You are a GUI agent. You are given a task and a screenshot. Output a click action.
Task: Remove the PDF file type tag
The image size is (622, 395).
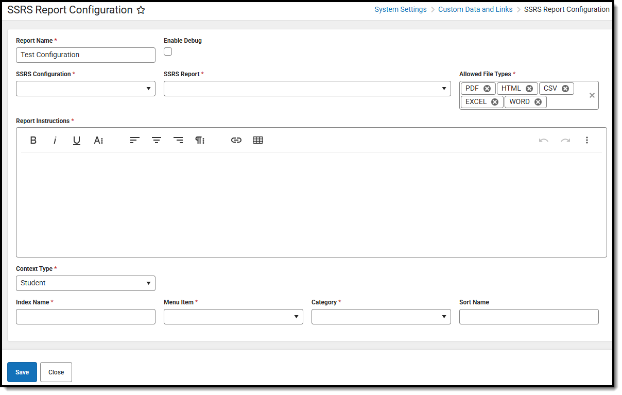[487, 88]
